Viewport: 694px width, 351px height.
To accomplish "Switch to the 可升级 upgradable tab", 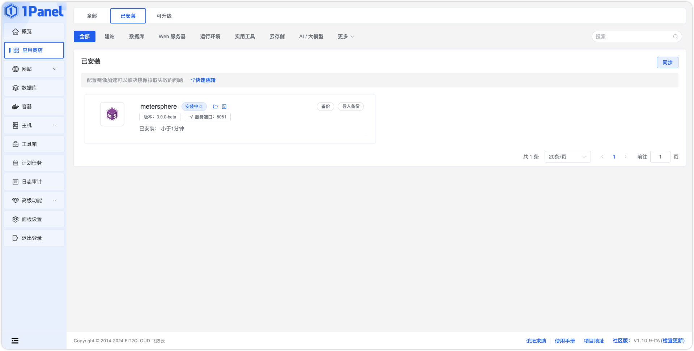I will click(x=164, y=16).
